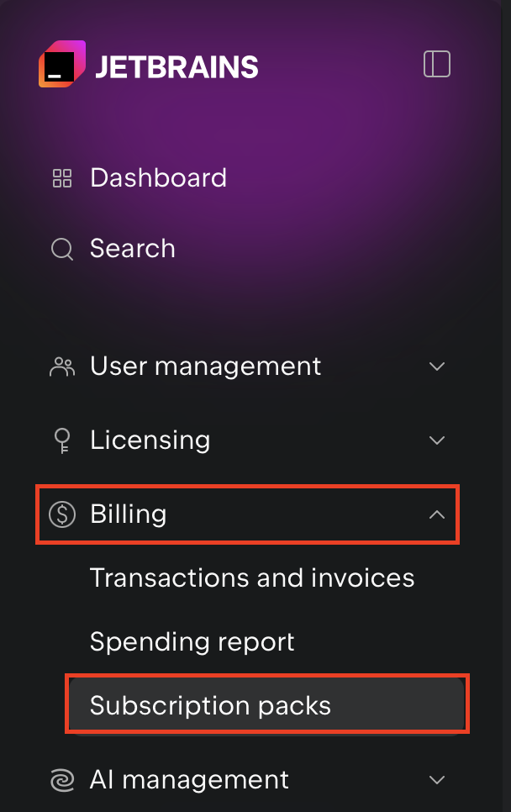Viewport: 511px width, 812px height.
Task: Click the Search magnifier icon
Action: coord(62,249)
